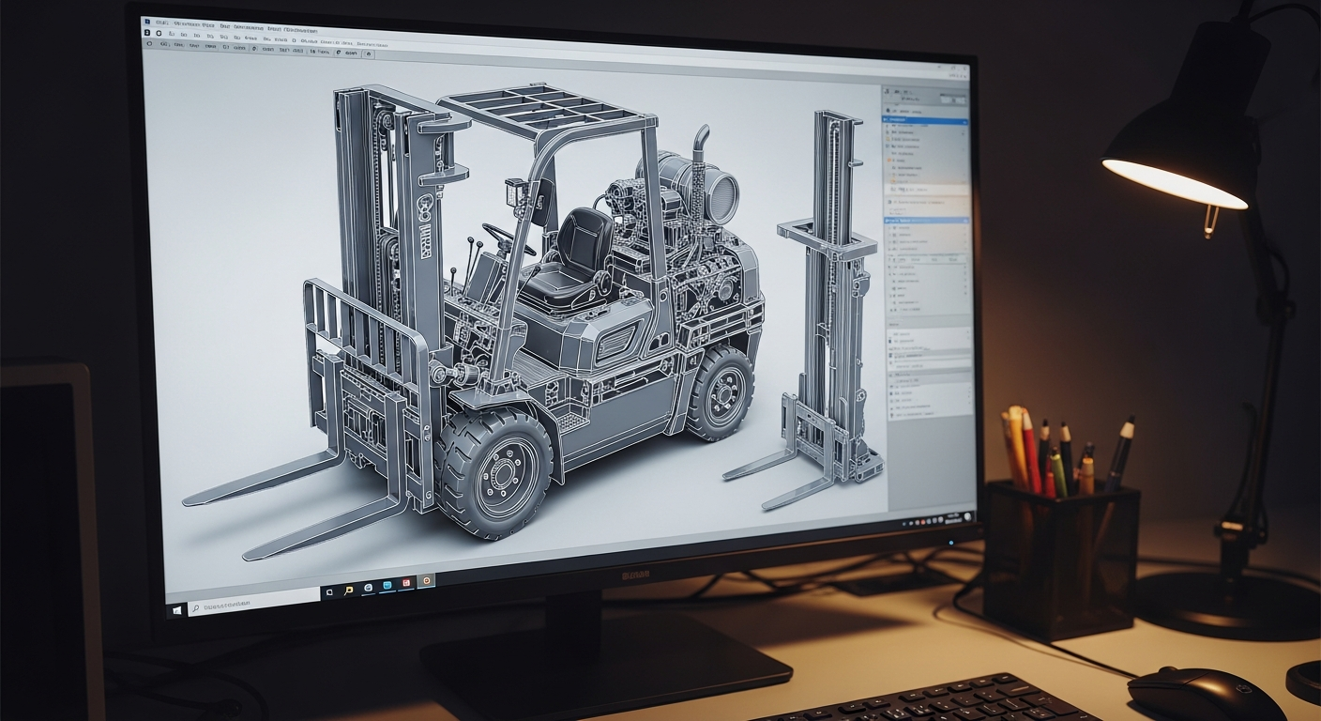Click the last boxed icon button in second toolbar row
The image size is (1321, 721).
(368, 54)
